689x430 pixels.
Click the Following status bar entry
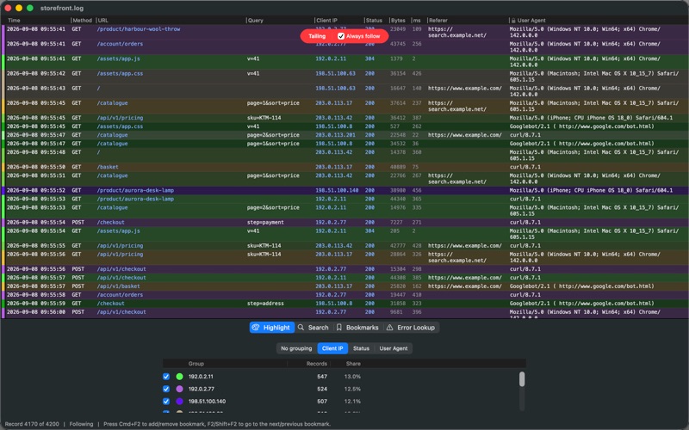[x=81, y=424]
